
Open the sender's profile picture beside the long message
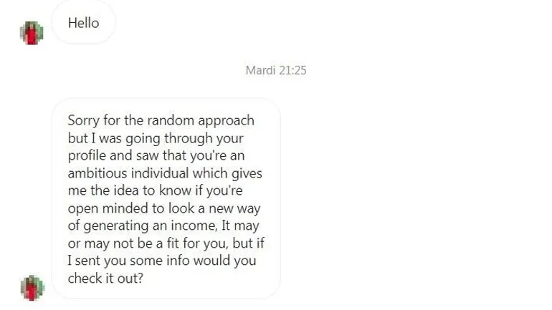[32, 287]
